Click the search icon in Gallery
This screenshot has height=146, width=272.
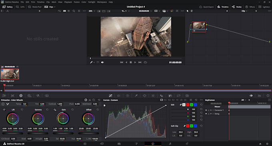pyautogui.click(x=74, y=11)
